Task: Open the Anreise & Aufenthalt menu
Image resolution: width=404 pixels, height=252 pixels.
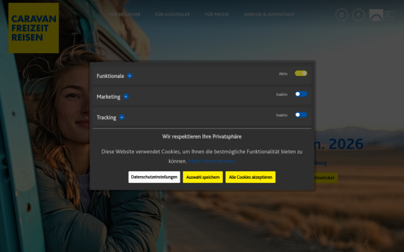Action: click(269, 14)
